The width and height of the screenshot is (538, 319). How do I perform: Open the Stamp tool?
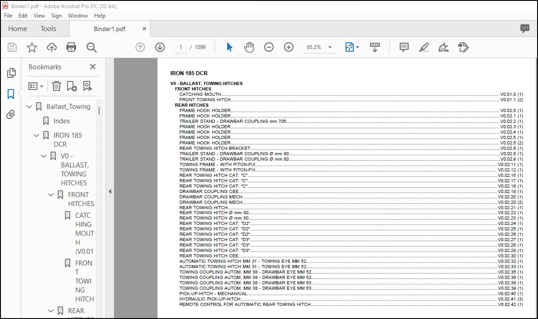(x=464, y=47)
